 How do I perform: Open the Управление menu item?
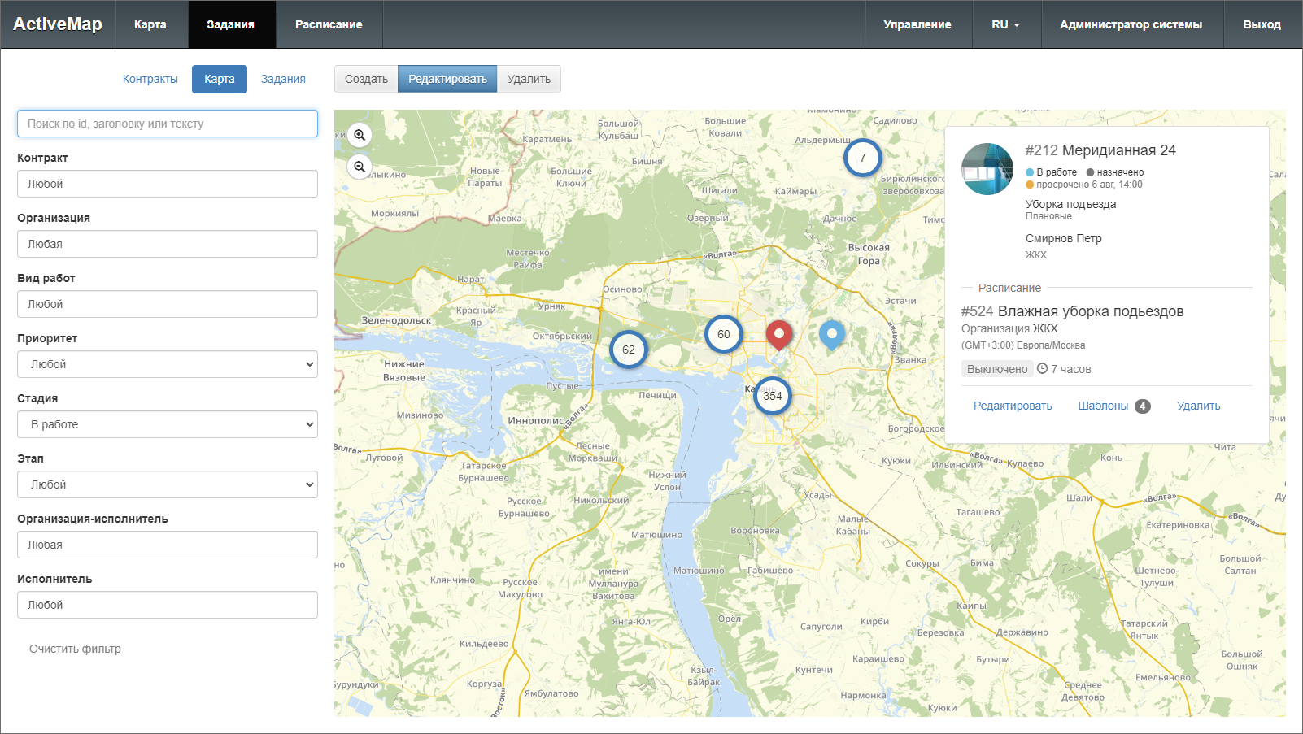[917, 24]
